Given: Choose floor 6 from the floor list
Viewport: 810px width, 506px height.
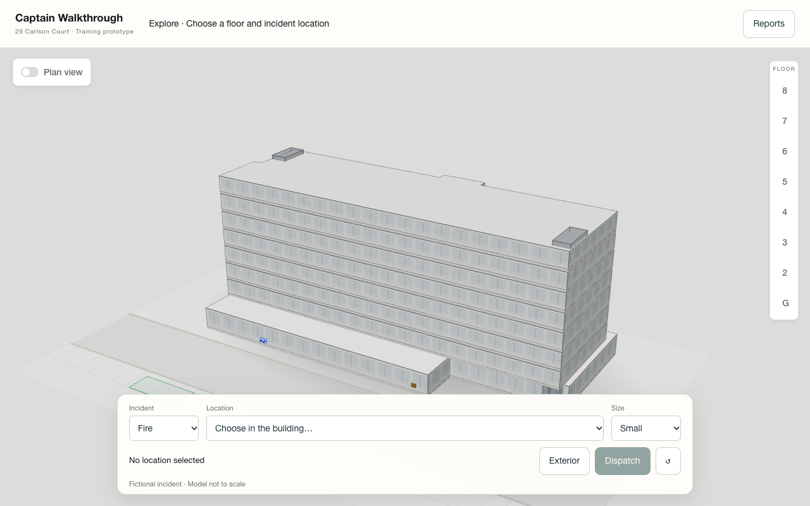Looking at the screenshot, I should point(785,151).
